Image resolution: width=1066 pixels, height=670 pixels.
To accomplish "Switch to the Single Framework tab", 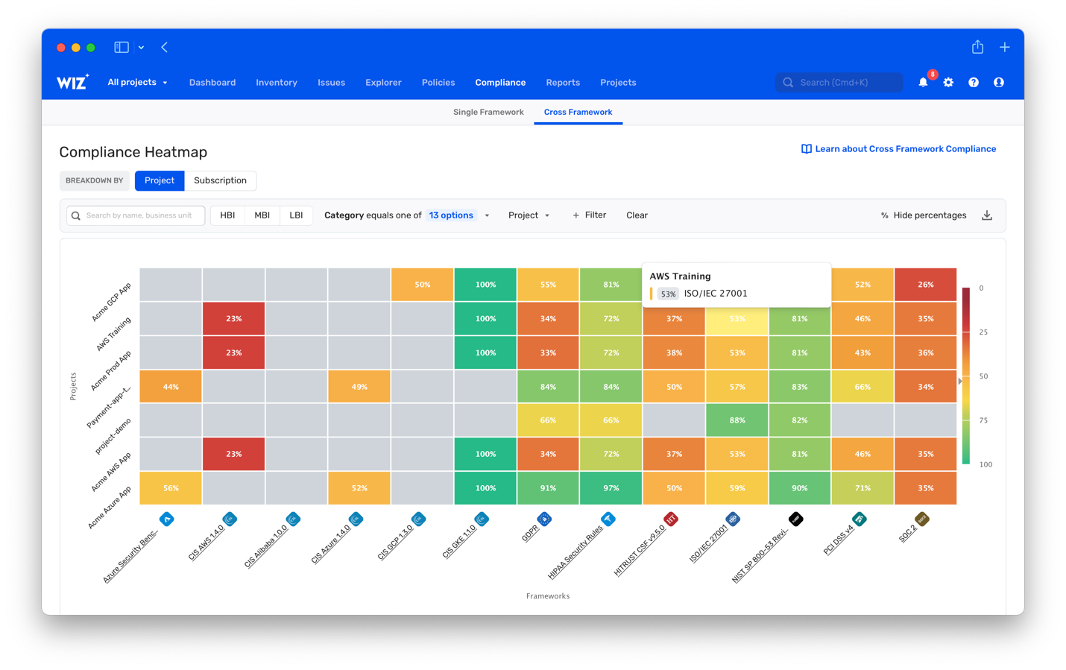I will [488, 112].
